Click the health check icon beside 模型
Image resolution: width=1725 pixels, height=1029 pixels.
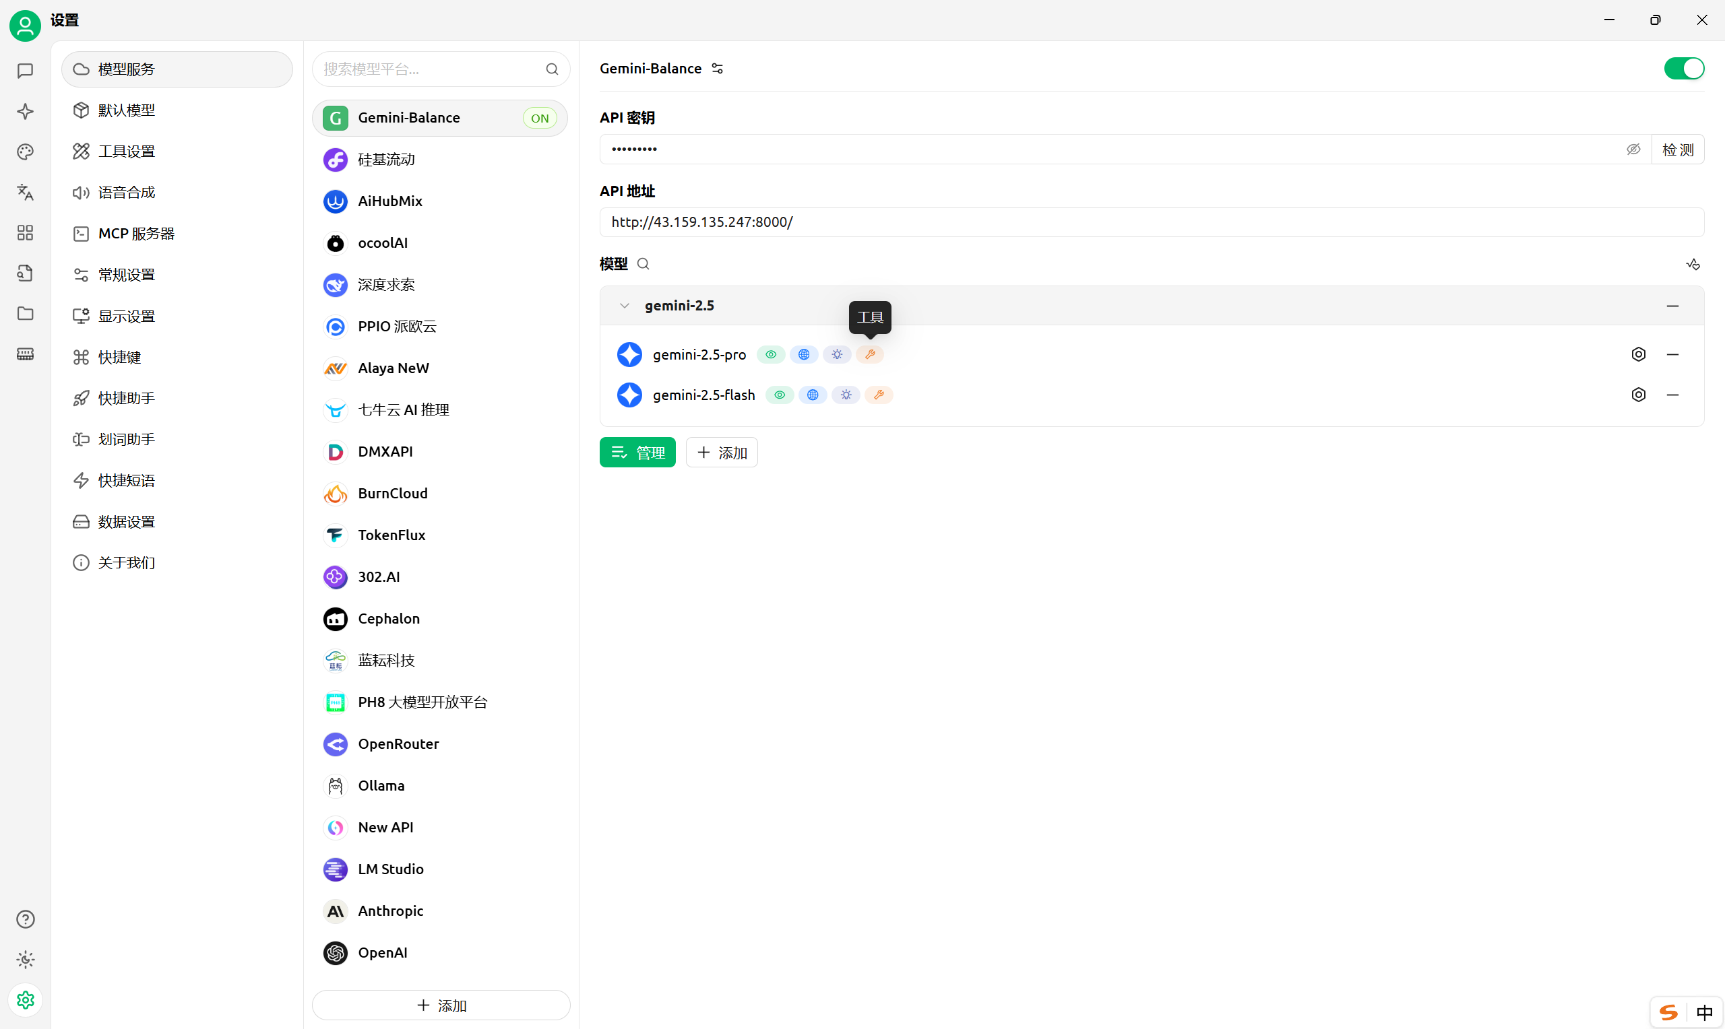[1693, 264]
